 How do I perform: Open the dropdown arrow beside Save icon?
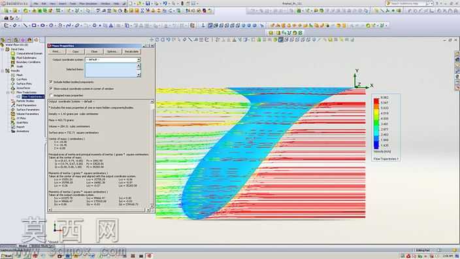point(152,3)
